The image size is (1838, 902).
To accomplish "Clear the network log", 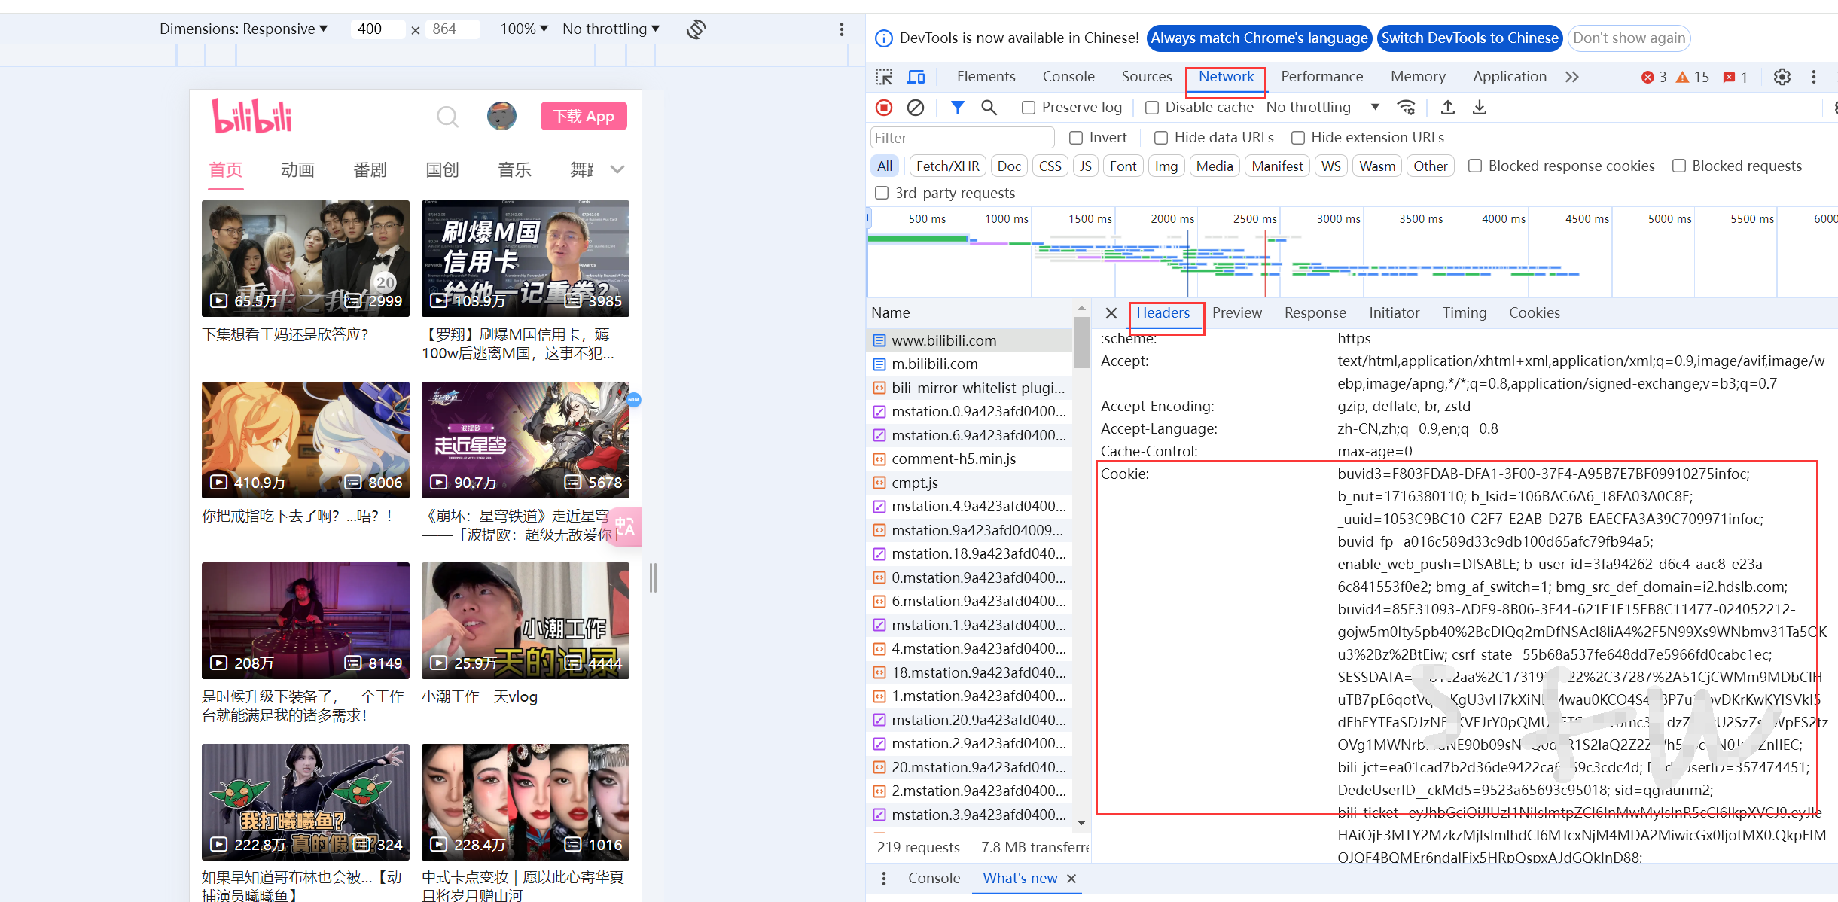I will [x=916, y=108].
